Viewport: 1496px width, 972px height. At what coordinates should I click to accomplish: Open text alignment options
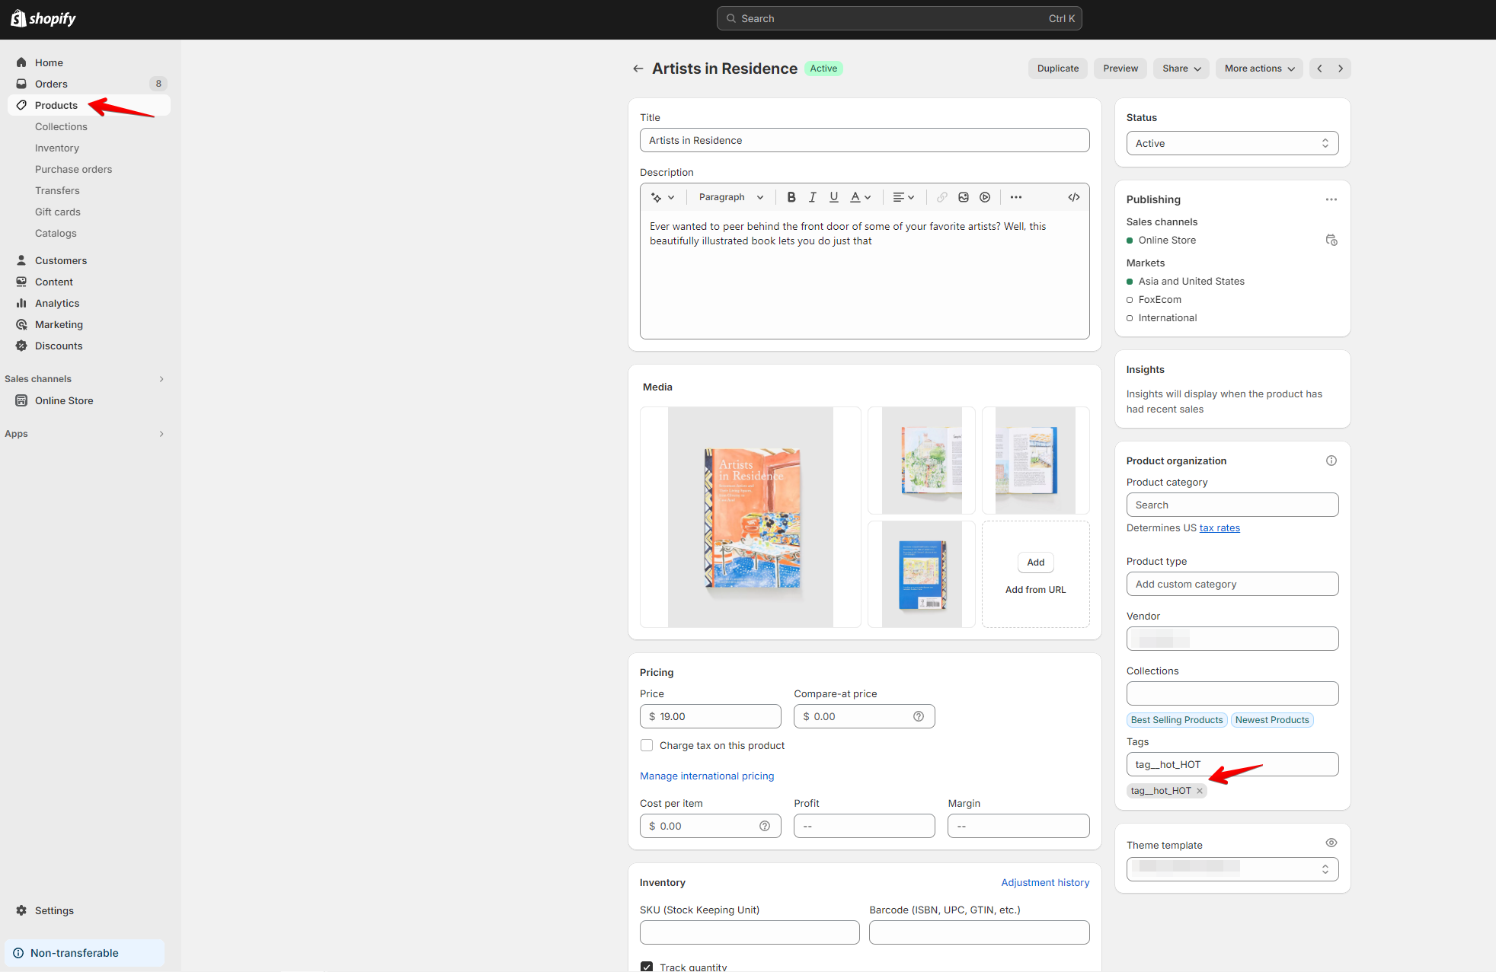pos(903,197)
